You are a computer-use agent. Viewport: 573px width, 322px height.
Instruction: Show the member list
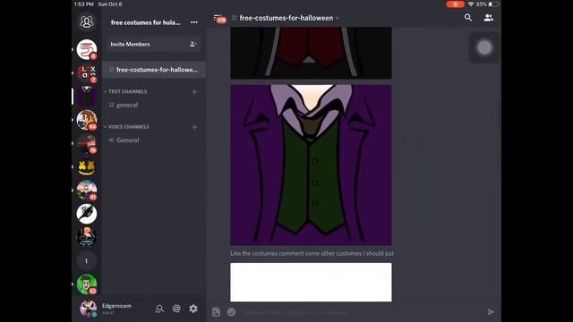[488, 18]
